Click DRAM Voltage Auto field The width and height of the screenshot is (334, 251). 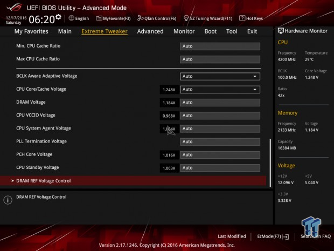coord(220,103)
